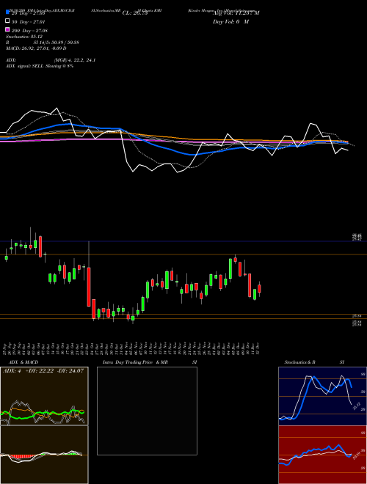Click the '(MGR) 4, 22.2, 24.1' ADX values

(75, 60)
